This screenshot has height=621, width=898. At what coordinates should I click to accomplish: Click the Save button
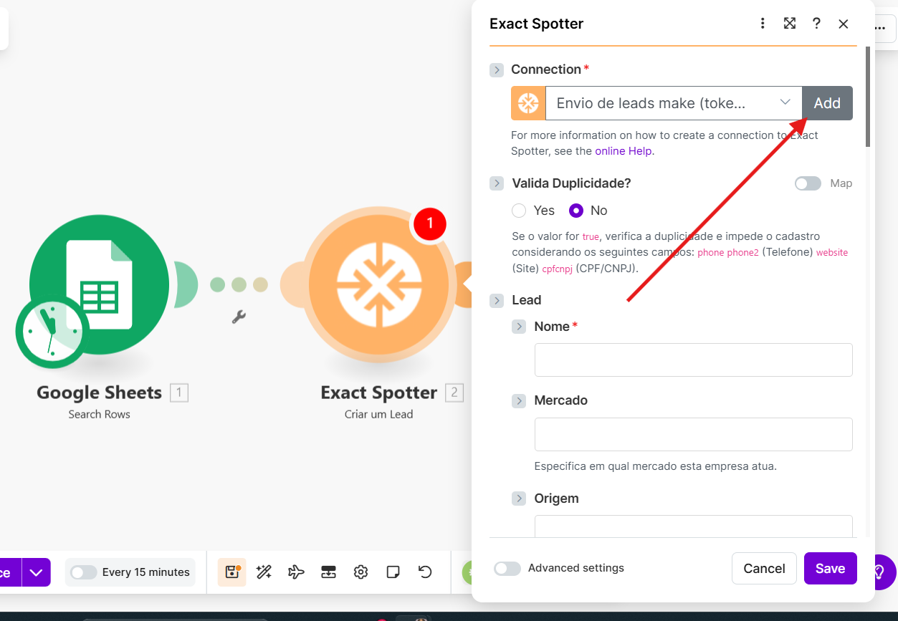(830, 569)
